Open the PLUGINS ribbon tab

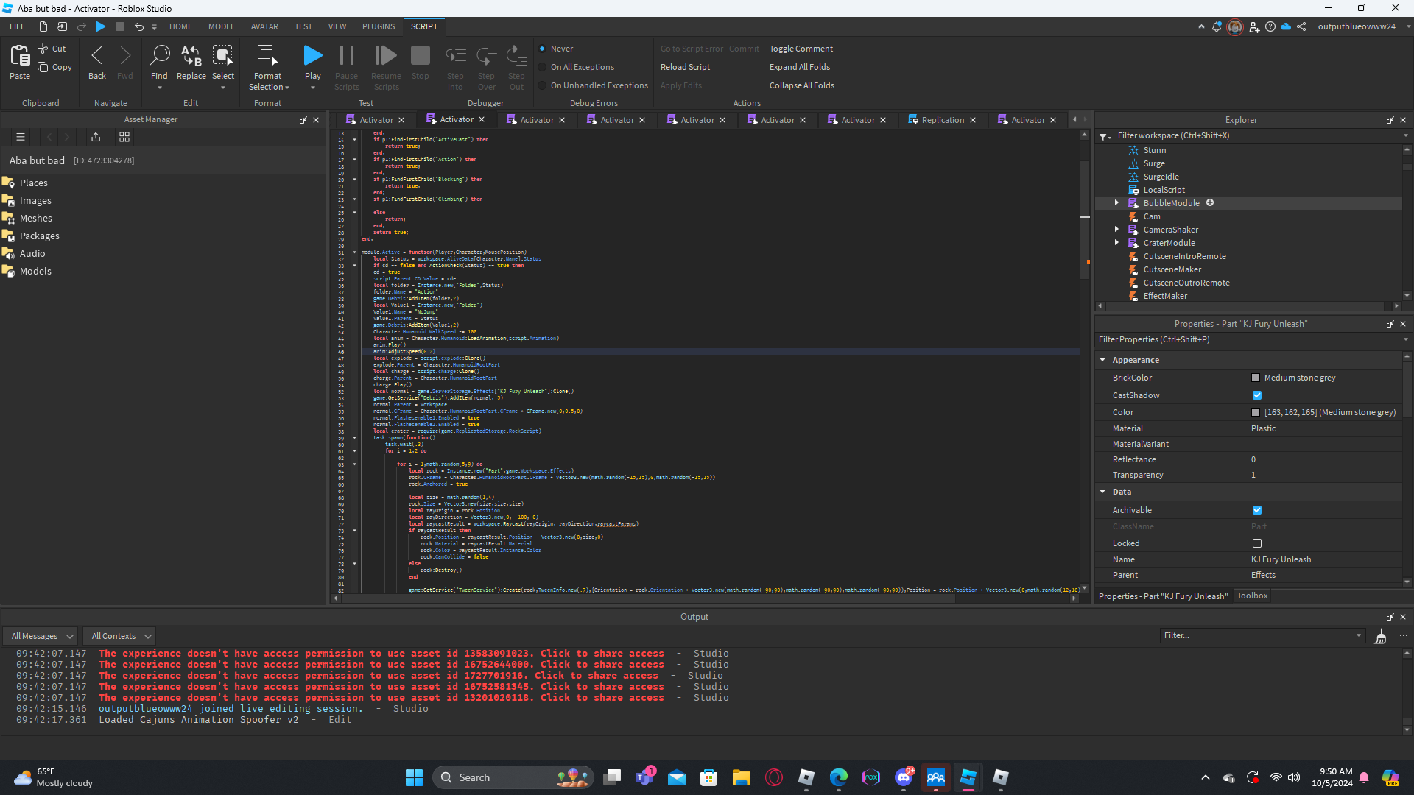click(379, 26)
